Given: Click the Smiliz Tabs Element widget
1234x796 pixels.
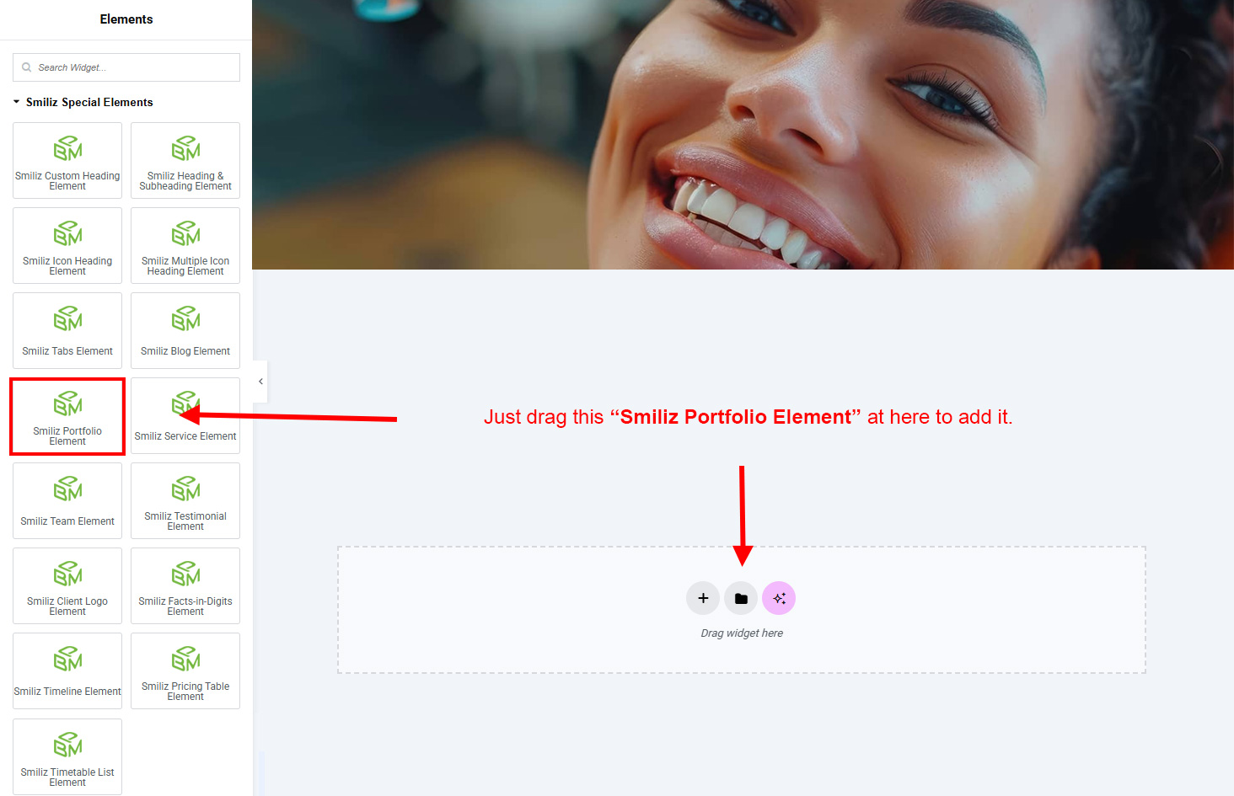Looking at the screenshot, I should click(67, 331).
